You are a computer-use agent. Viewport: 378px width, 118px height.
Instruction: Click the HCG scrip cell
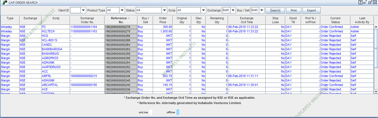[55, 36]
